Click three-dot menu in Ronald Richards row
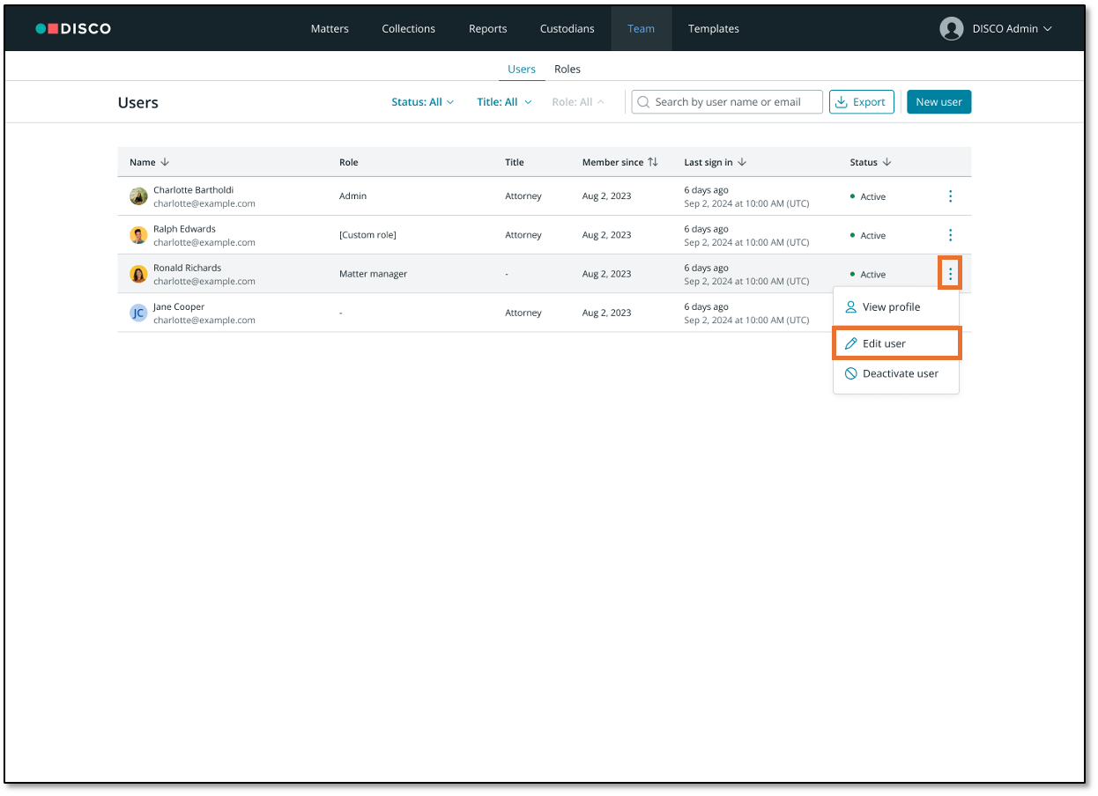This screenshot has width=1098, height=796. pyautogui.click(x=950, y=274)
